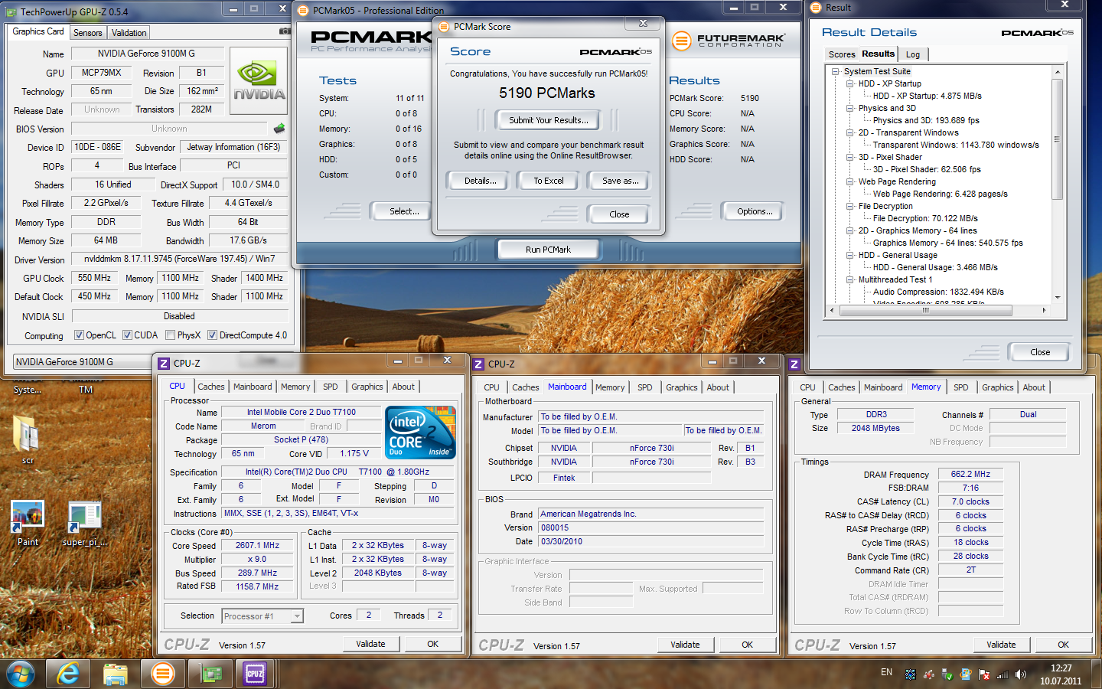Open the Action Center flag tray icon
Screen dimensions: 1102x689
pos(984,674)
